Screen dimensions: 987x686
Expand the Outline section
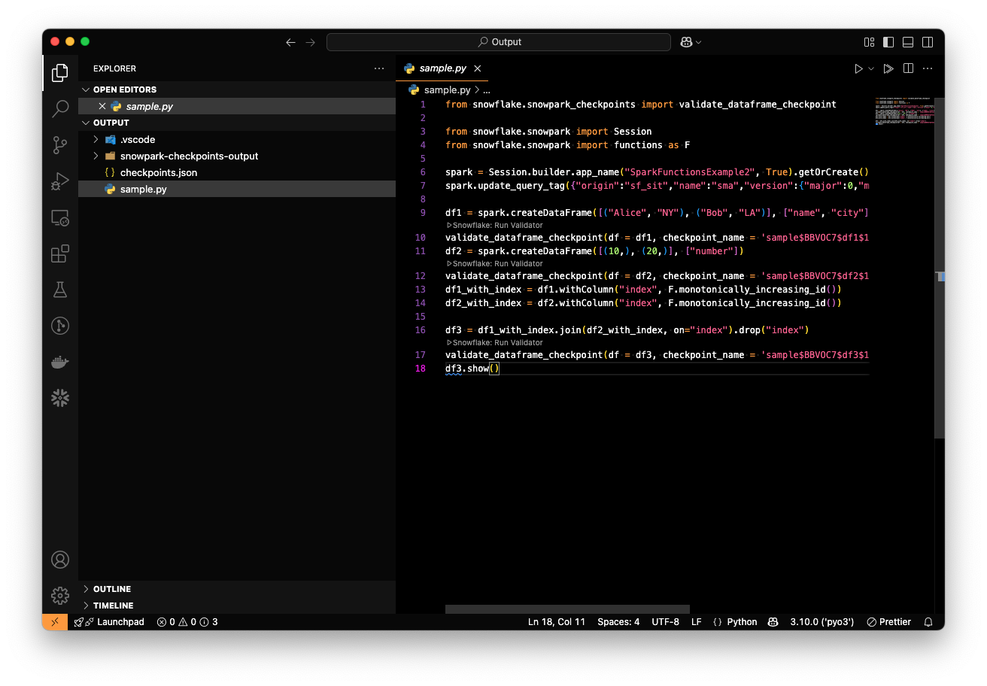pyautogui.click(x=111, y=589)
